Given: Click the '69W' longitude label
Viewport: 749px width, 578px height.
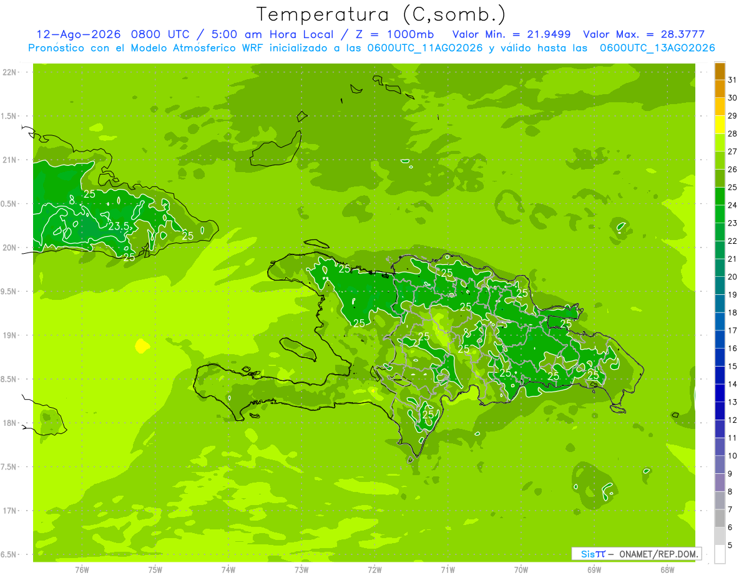Looking at the screenshot, I should point(594,570).
